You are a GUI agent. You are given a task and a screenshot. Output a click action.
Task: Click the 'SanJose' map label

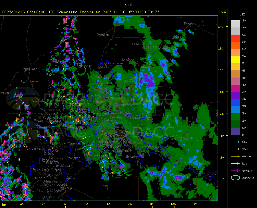[x=128, y=60]
